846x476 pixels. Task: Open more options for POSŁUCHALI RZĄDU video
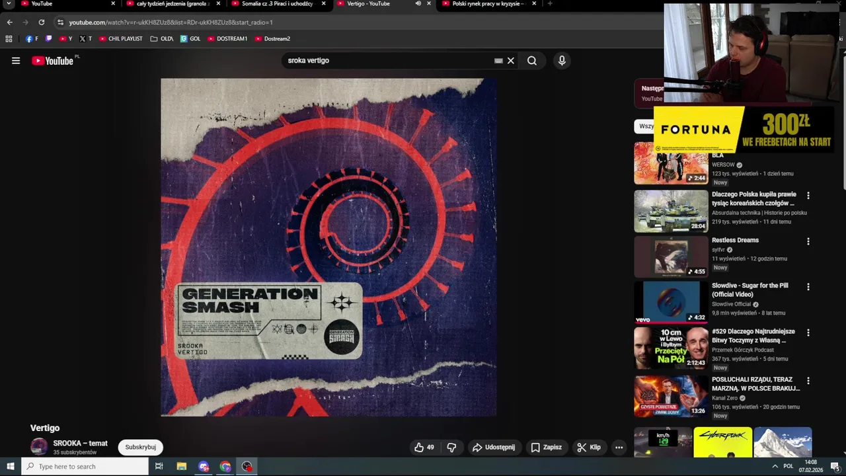click(808, 381)
